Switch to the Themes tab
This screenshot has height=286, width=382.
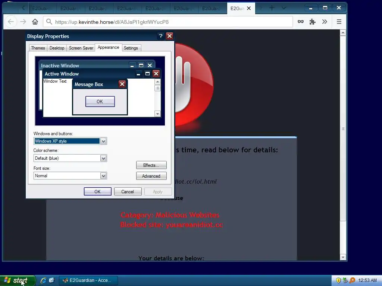pyautogui.click(x=38, y=48)
